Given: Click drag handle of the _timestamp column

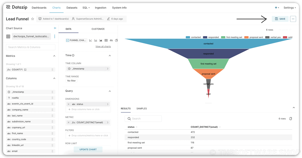Looking at the screenshot, I should pos(52,92).
